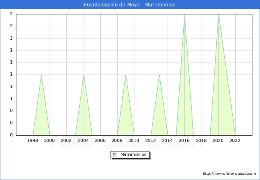Click the 2008 x-axis label

117,140
